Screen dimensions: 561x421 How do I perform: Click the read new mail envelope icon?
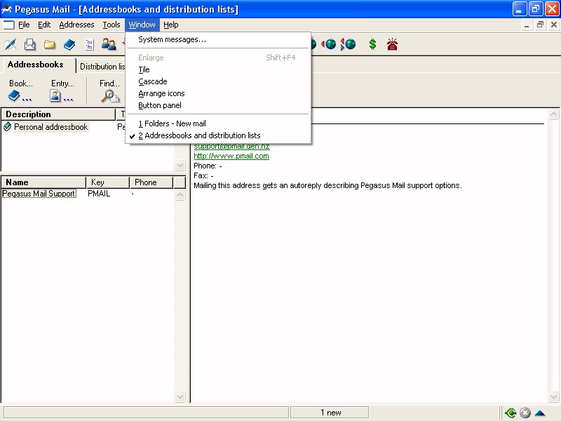(30, 44)
